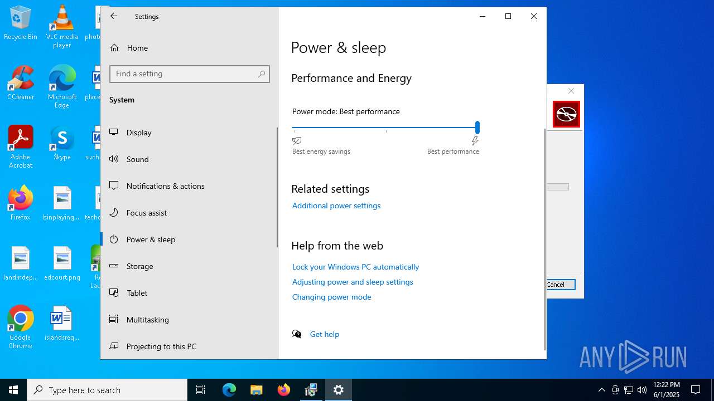Launch Firefox from the taskbar
The height and width of the screenshot is (401, 714).
[x=284, y=390]
